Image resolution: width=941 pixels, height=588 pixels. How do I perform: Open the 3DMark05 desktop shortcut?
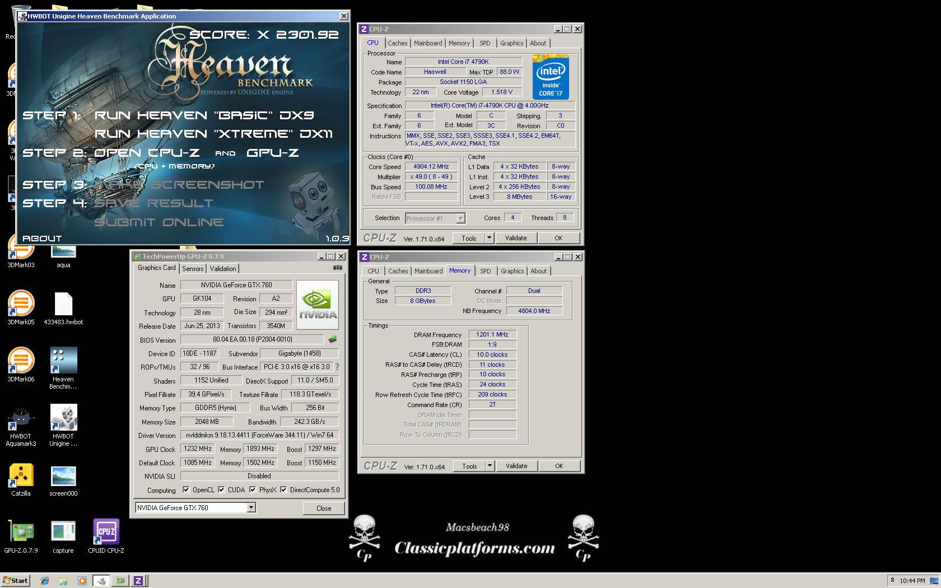21,307
